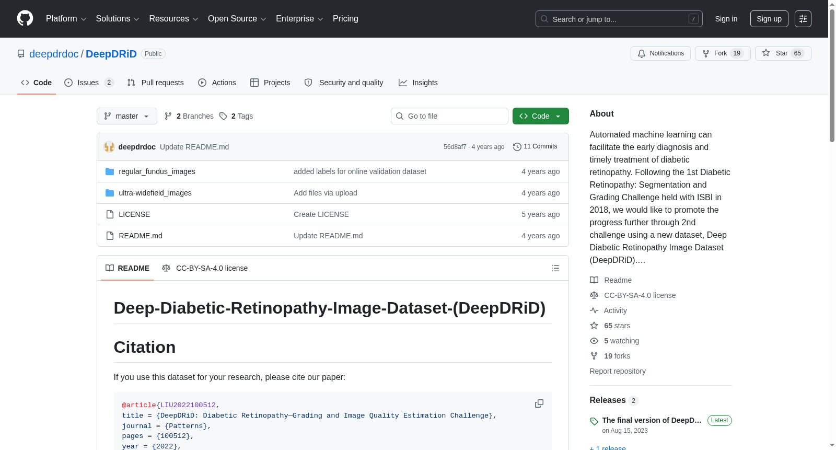This screenshot has height=450, width=836.
Task: Click the star icon beside 65 stars
Action: [594, 326]
